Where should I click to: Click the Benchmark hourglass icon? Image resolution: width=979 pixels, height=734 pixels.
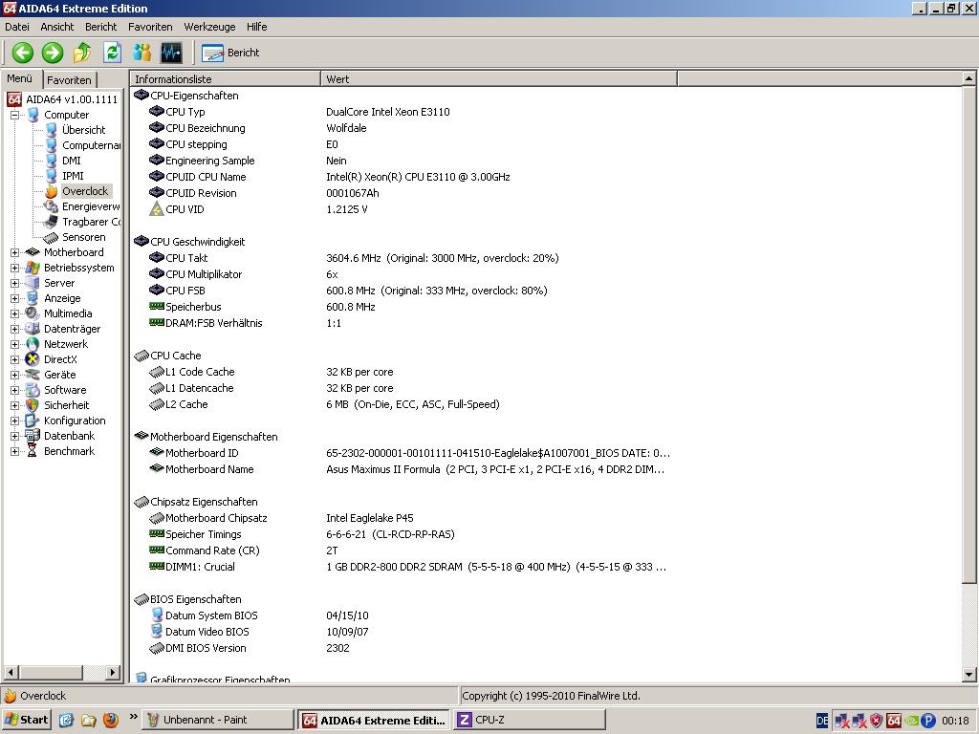coord(33,451)
